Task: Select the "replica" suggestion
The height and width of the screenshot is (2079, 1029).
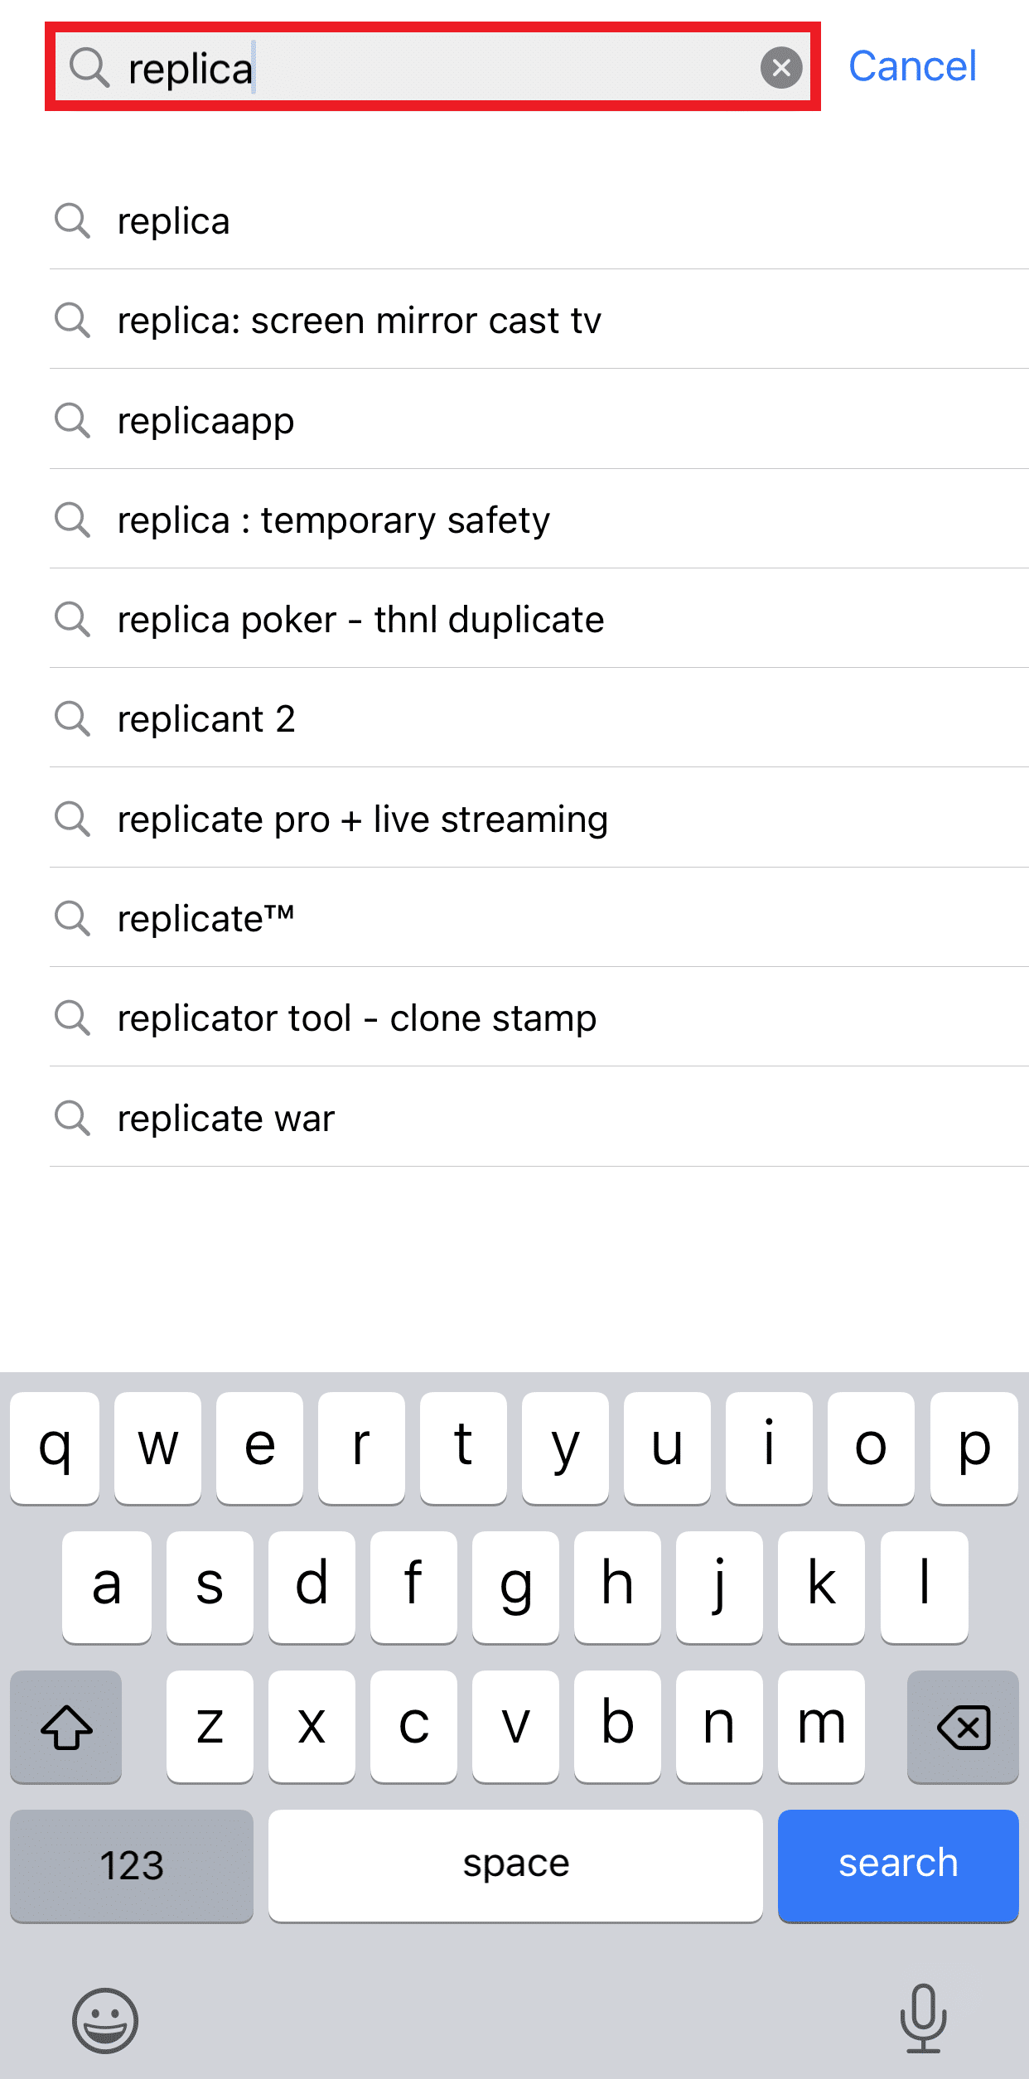Action: [x=174, y=221]
